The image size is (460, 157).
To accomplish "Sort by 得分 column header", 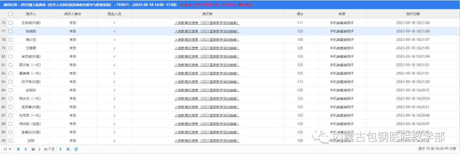I will coord(300,14).
